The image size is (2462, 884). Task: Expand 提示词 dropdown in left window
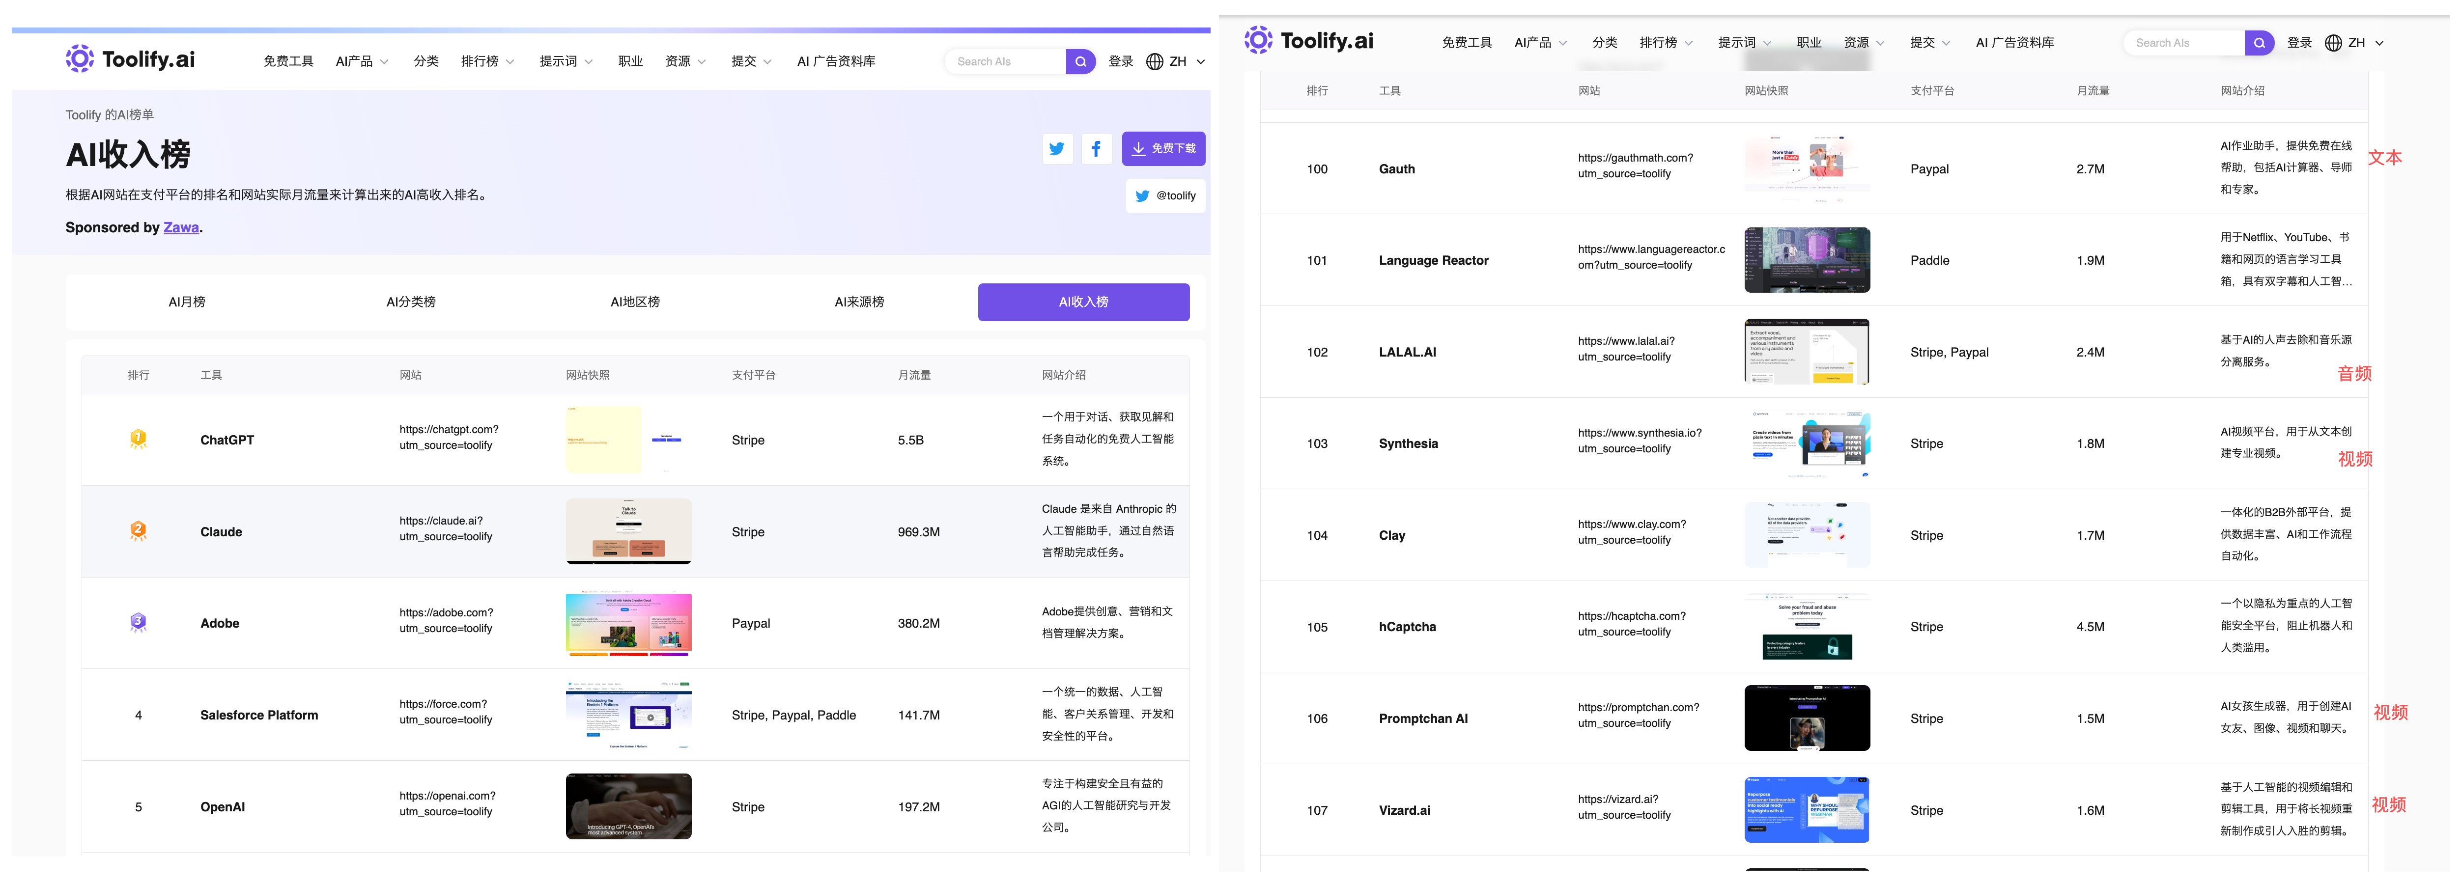coord(566,61)
